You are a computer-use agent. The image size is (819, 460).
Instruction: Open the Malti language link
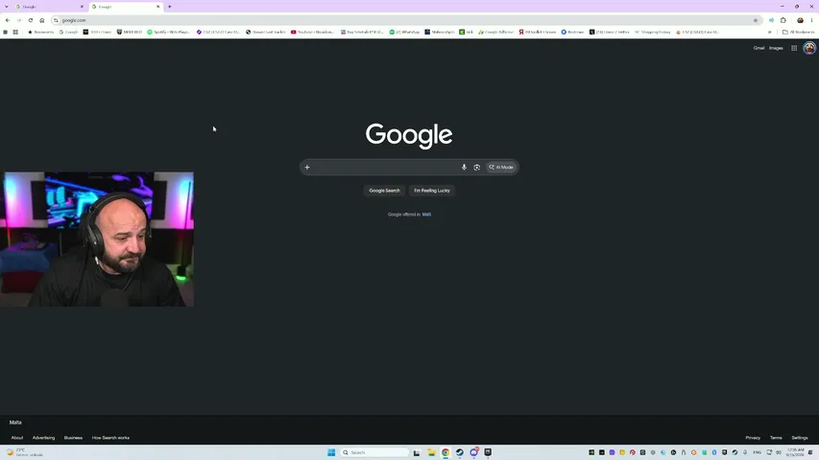[x=426, y=215]
